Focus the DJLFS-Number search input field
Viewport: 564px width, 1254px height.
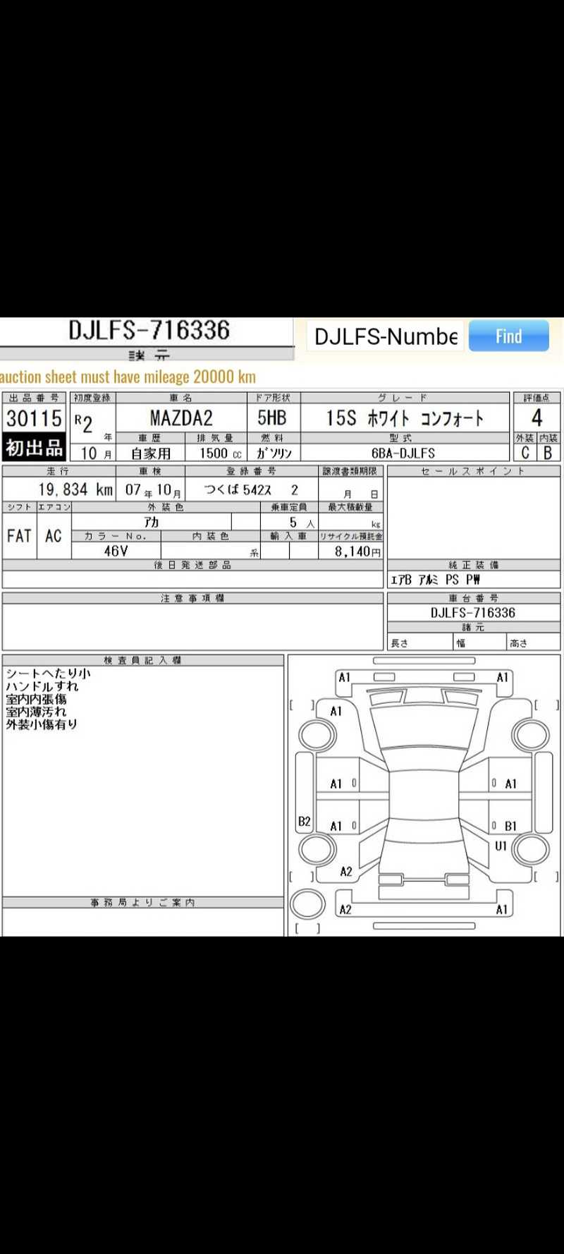[x=386, y=336]
